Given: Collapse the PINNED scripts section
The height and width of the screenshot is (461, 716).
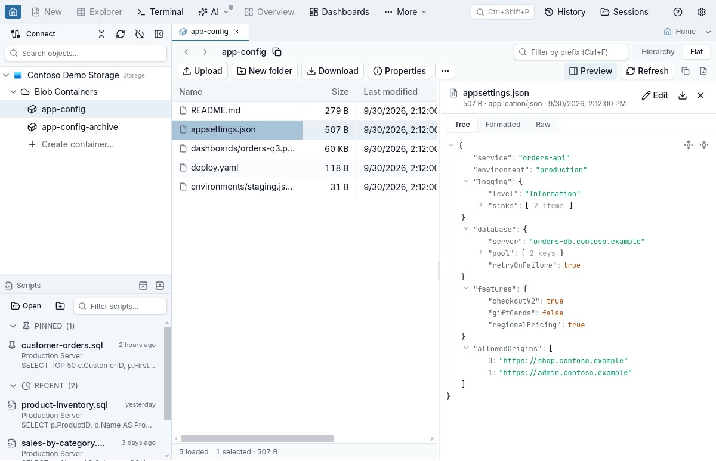Looking at the screenshot, I should click(13, 326).
